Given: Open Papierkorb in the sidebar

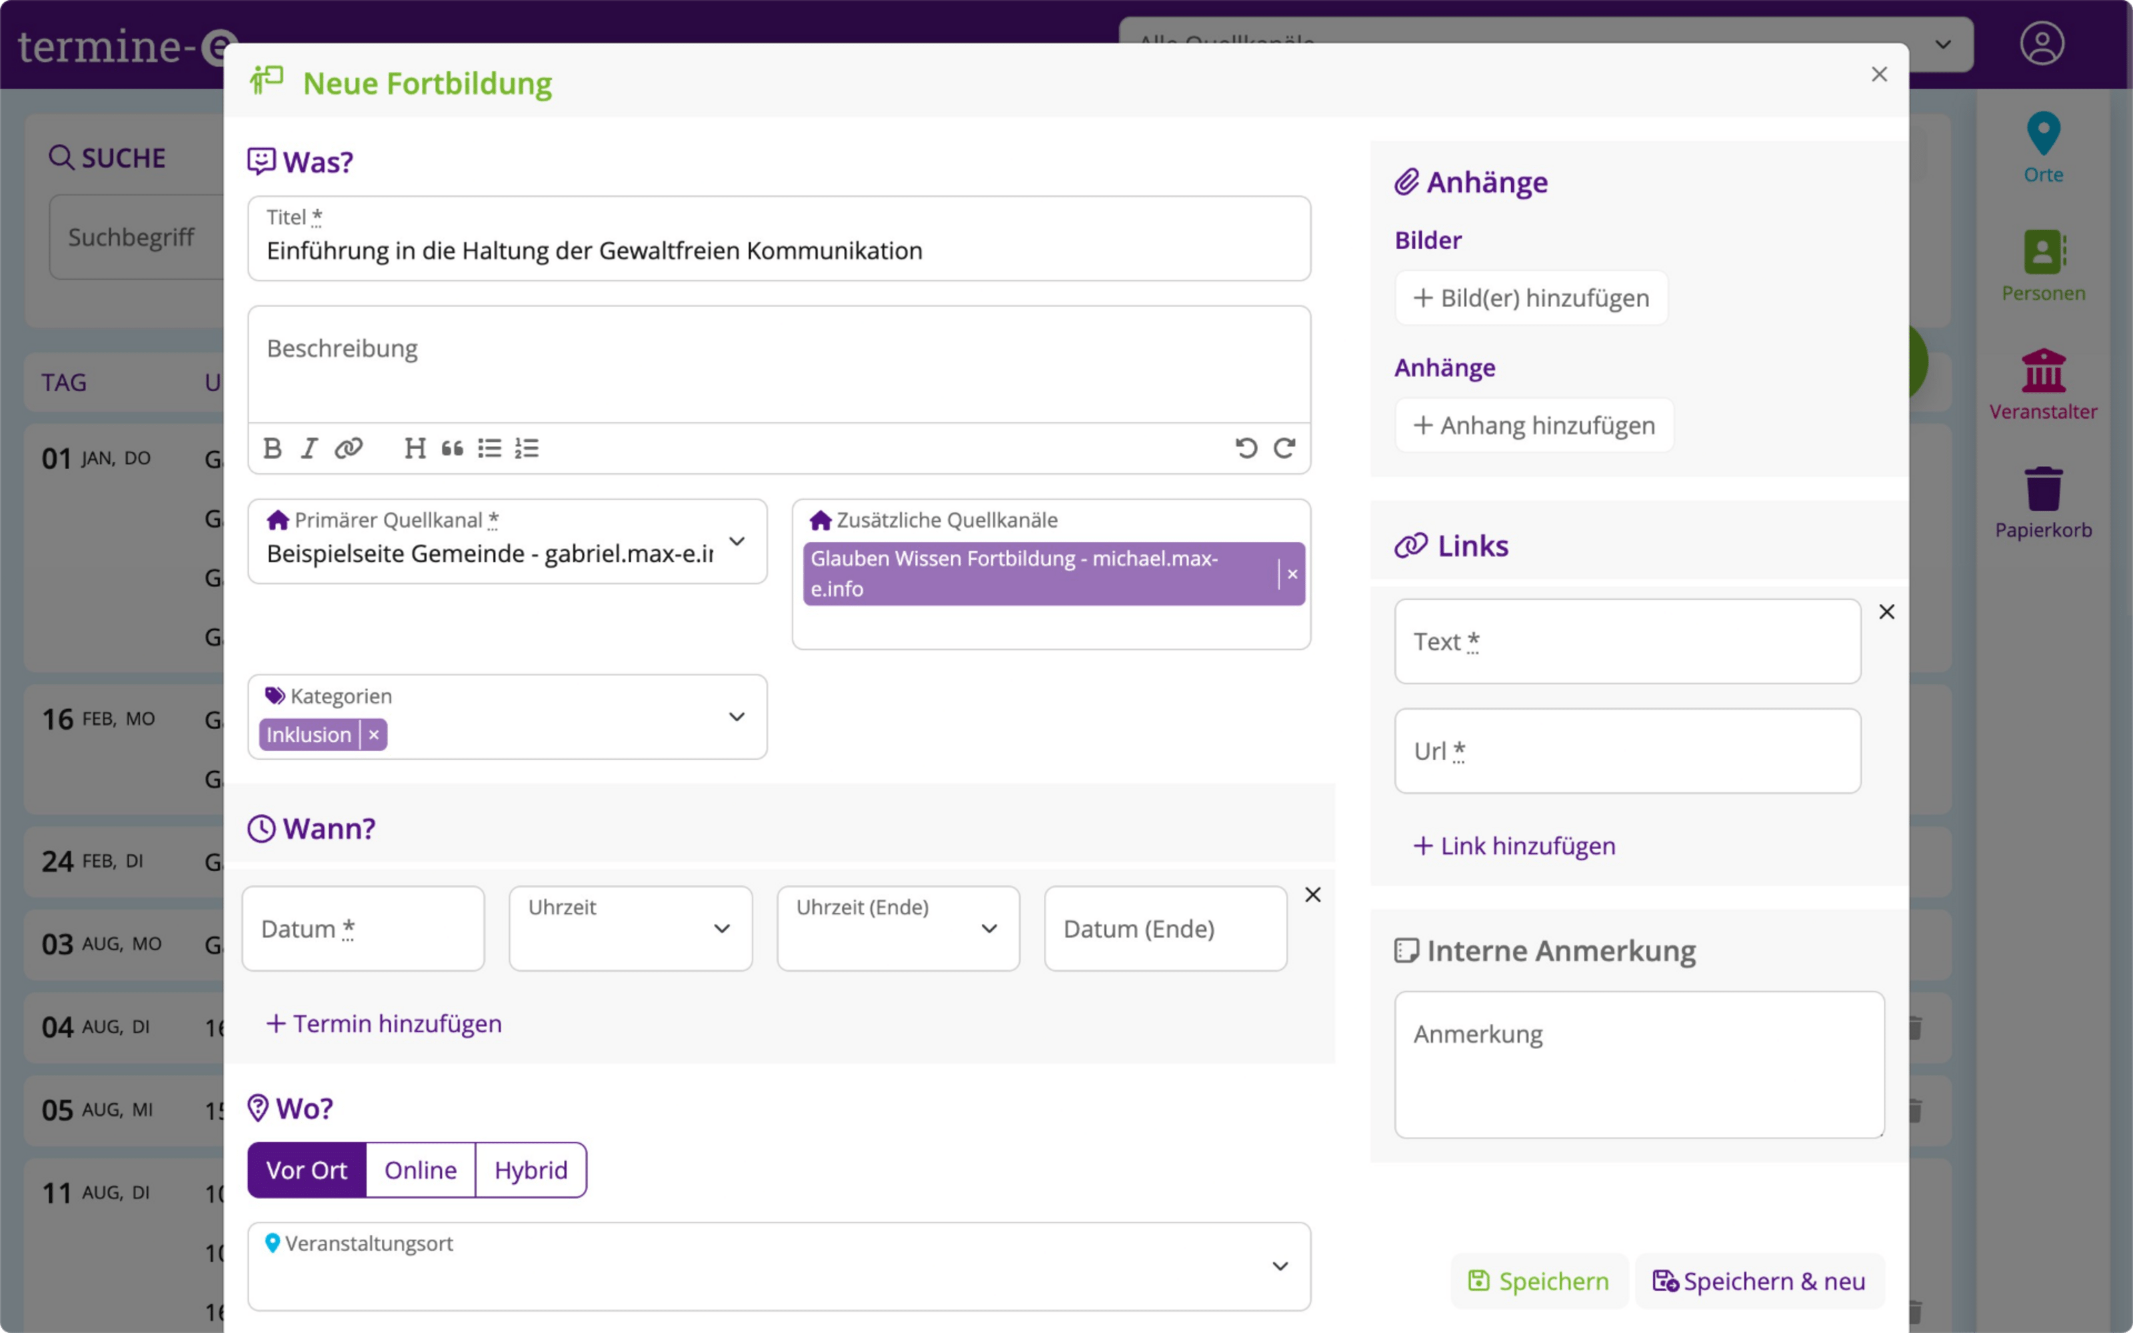Looking at the screenshot, I should [2043, 503].
